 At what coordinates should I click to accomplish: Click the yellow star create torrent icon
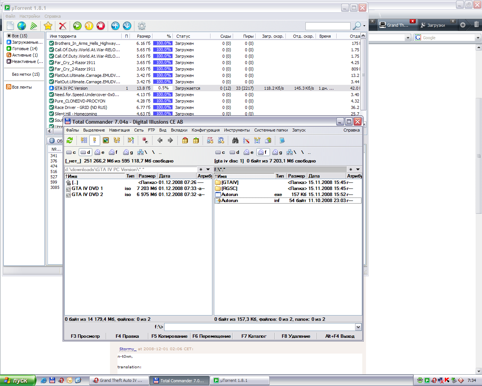point(48,26)
